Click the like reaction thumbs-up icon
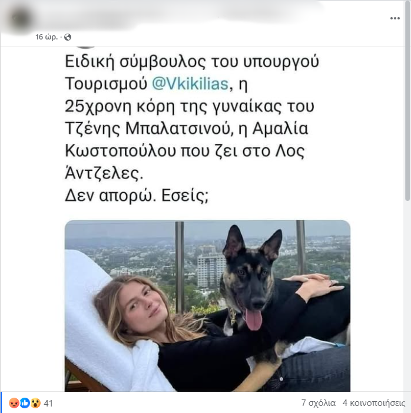 click(25, 403)
